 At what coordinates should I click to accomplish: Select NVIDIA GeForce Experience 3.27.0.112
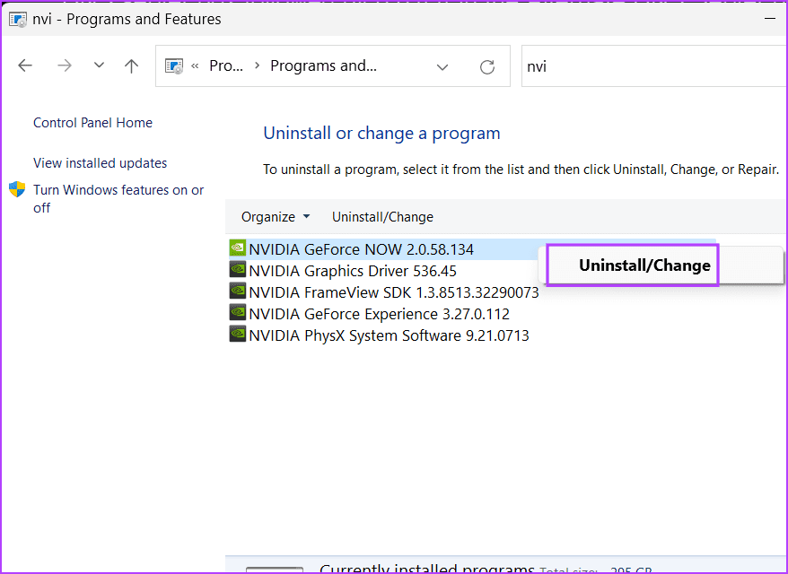tap(379, 314)
